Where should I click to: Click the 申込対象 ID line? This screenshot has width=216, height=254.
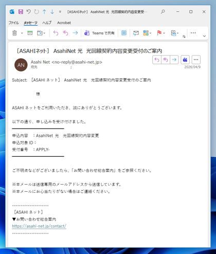24,142
